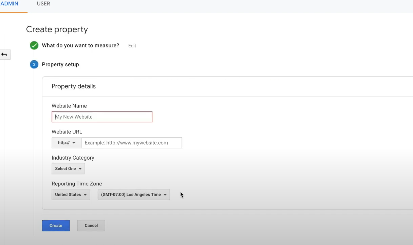Open the Los Angeles Time zone dropdown
The width and height of the screenshot is (413, 245).
(134, 195)
